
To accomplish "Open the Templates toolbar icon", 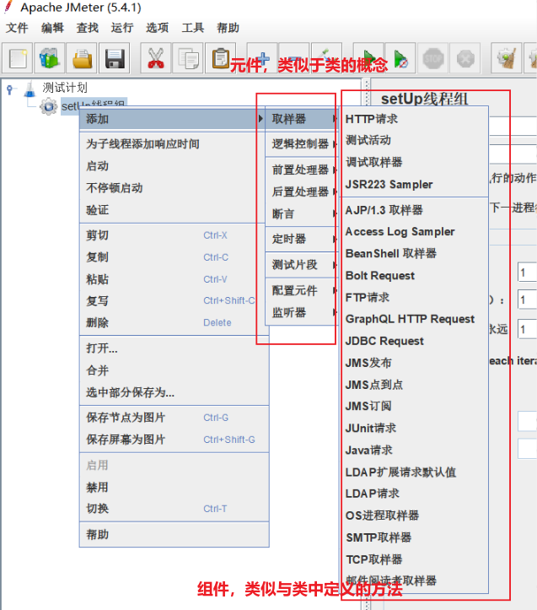I will tap(50, 58).
